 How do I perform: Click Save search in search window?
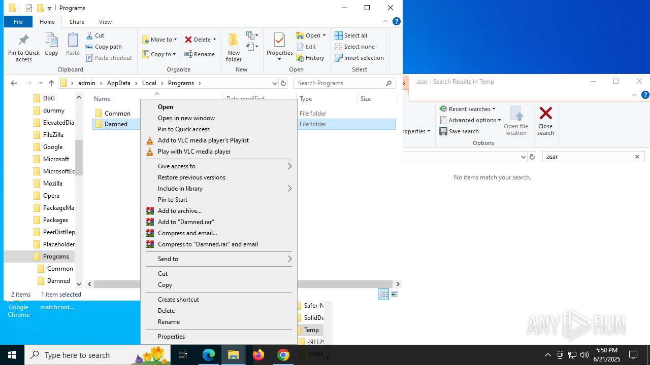click(x=459, y=131)
